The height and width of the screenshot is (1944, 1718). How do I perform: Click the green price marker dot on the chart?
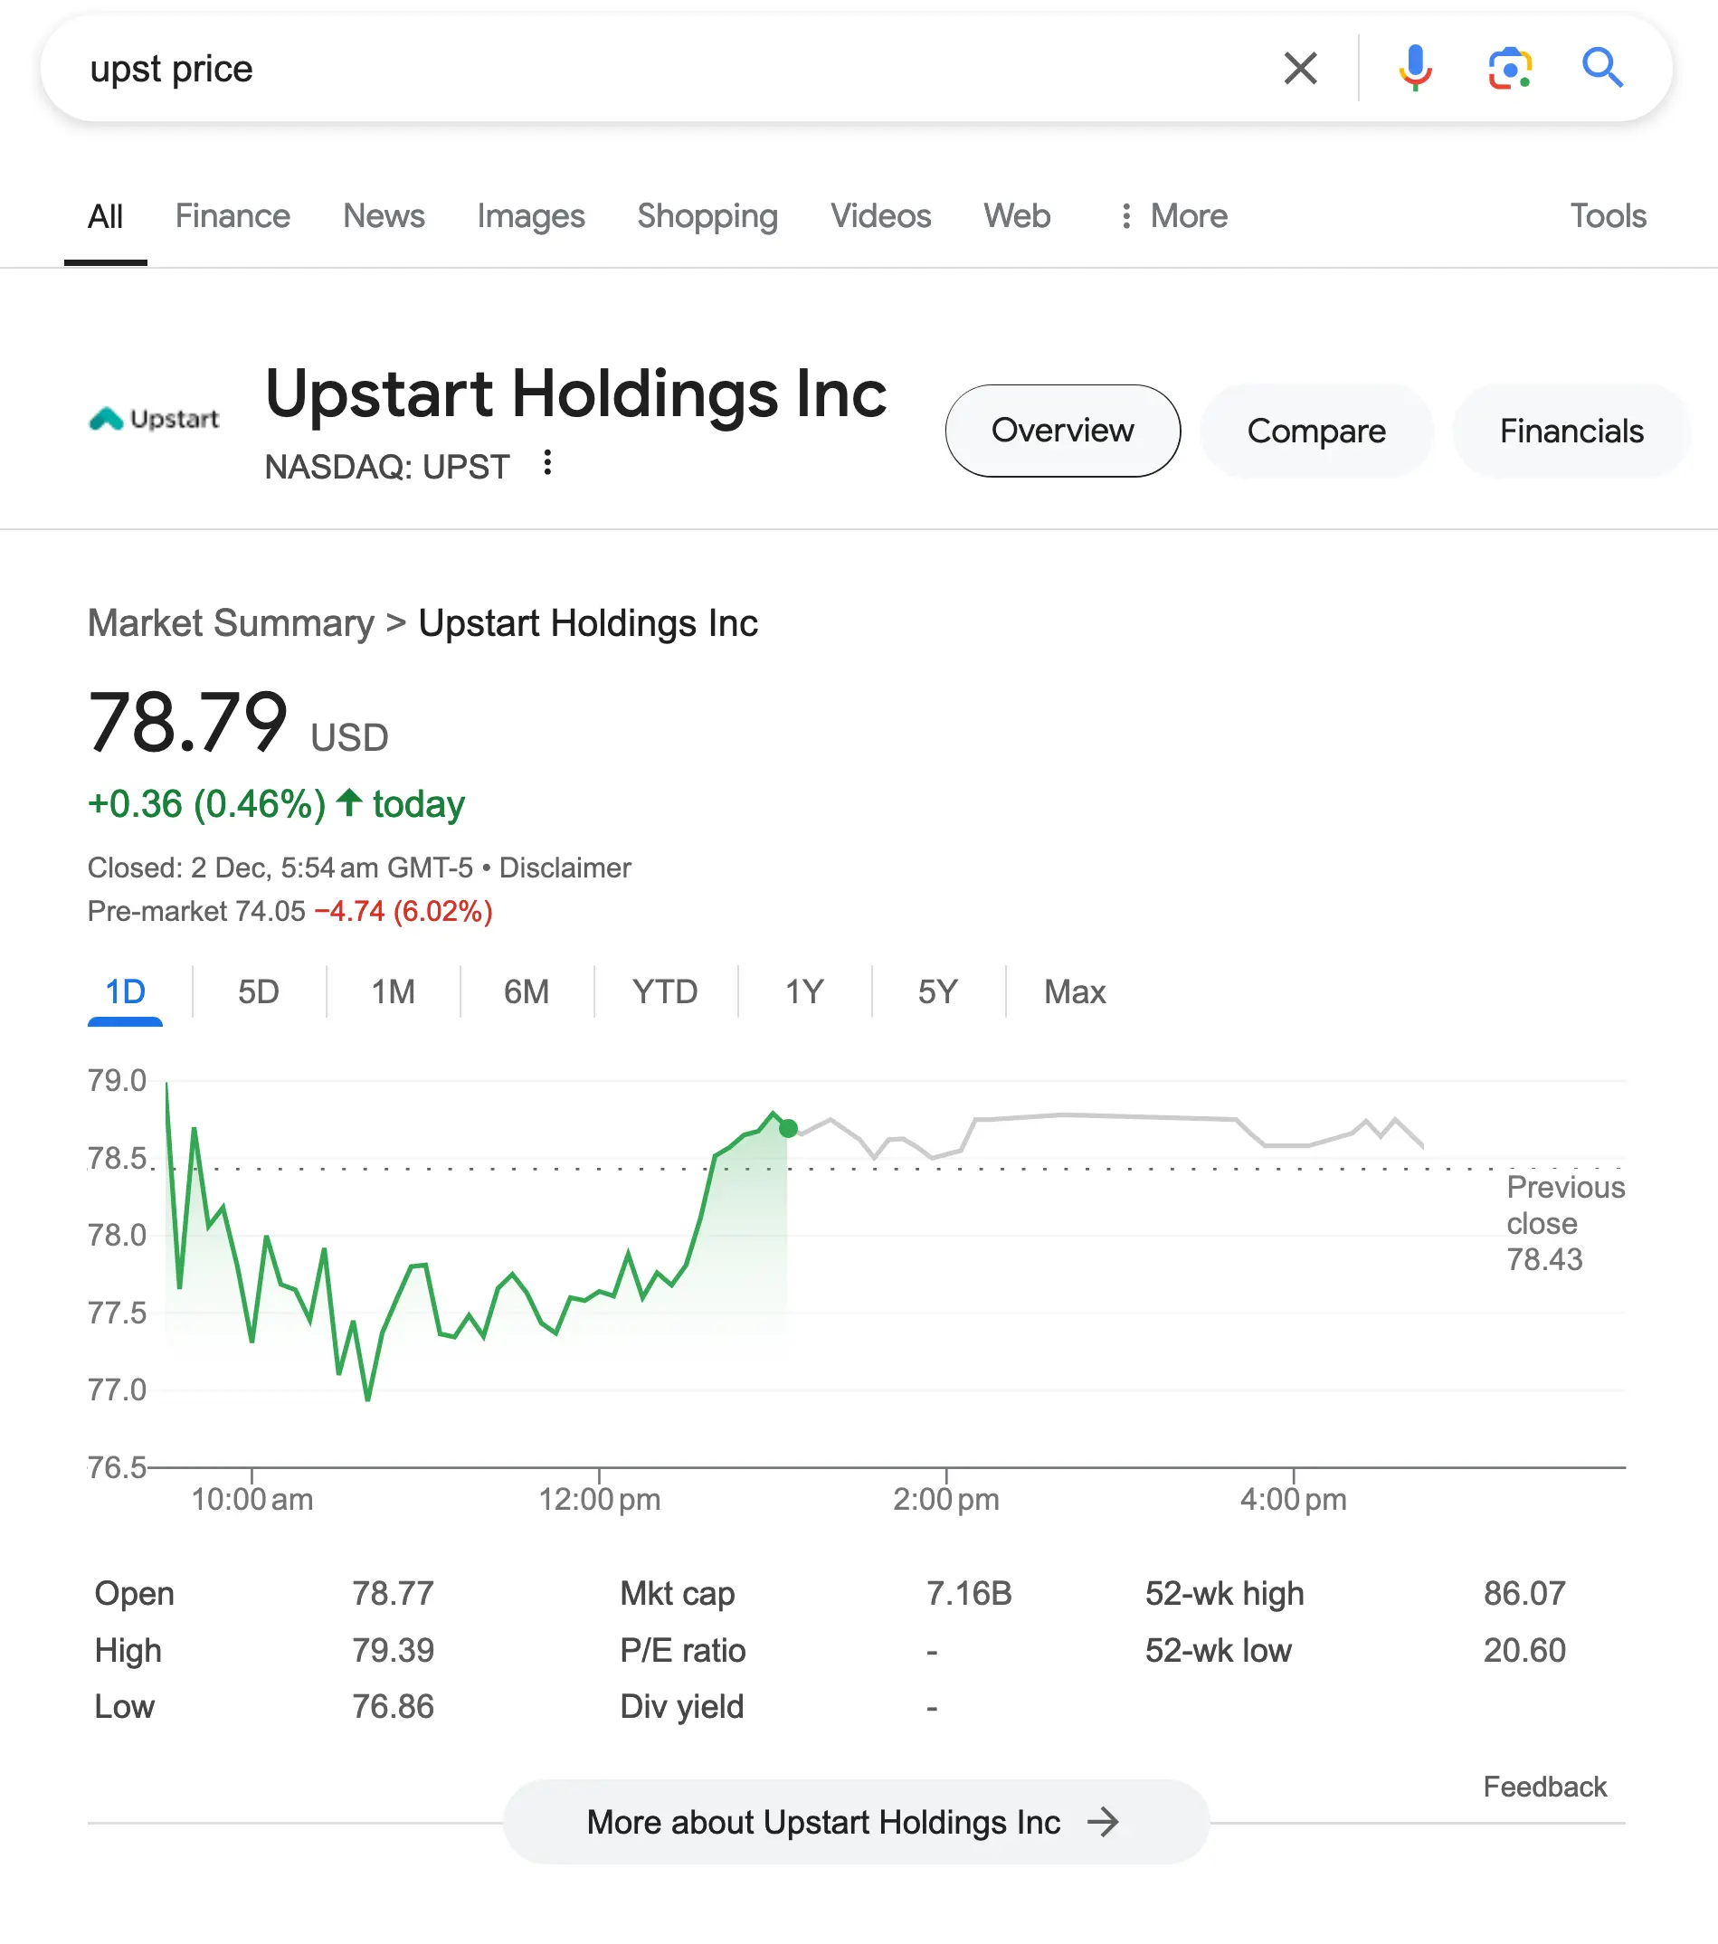788,1129
